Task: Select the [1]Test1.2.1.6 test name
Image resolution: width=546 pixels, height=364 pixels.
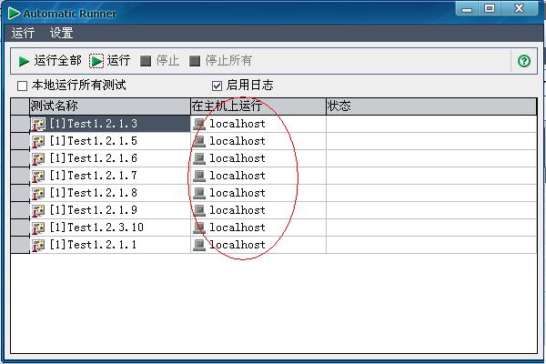Action: (x=94, y=158)
